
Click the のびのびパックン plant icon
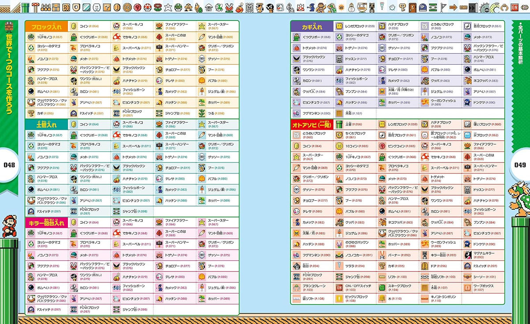(x=339, y=244)
